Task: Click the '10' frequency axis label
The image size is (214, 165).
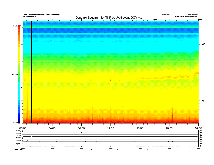Action: tap(202, 101)
